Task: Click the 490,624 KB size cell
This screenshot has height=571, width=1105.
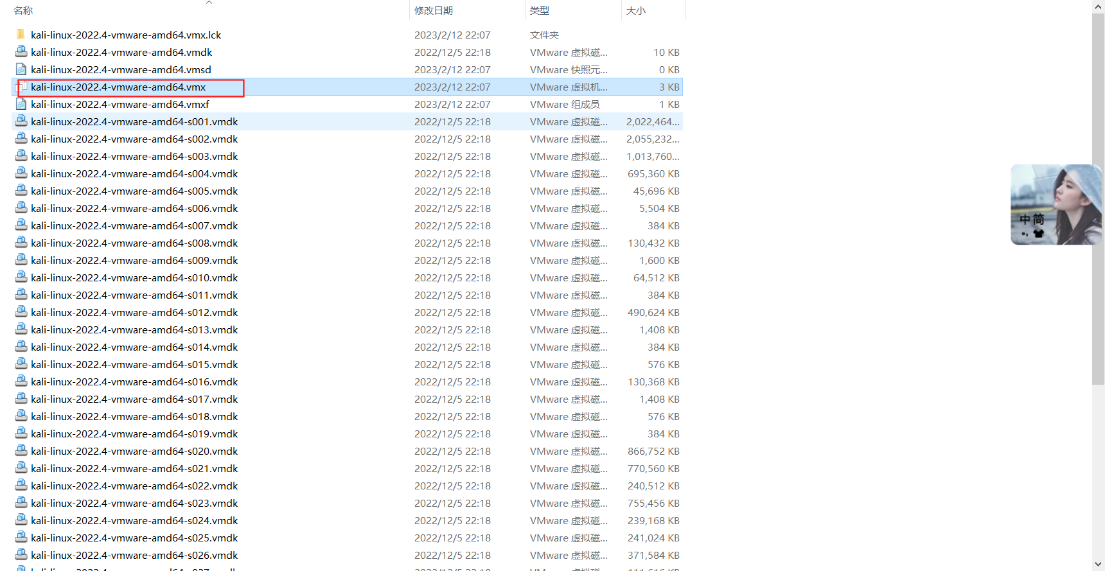Action: click(653, 312)
